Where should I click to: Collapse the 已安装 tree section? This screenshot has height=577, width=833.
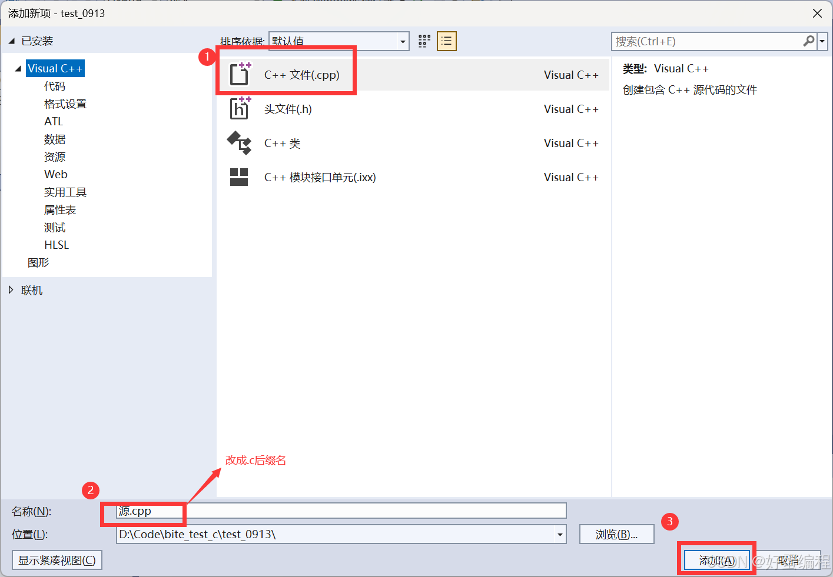[x=10, y=41]
